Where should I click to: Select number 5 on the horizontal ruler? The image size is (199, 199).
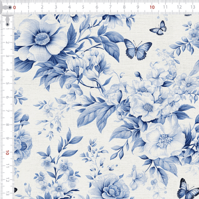coord(83,7)
